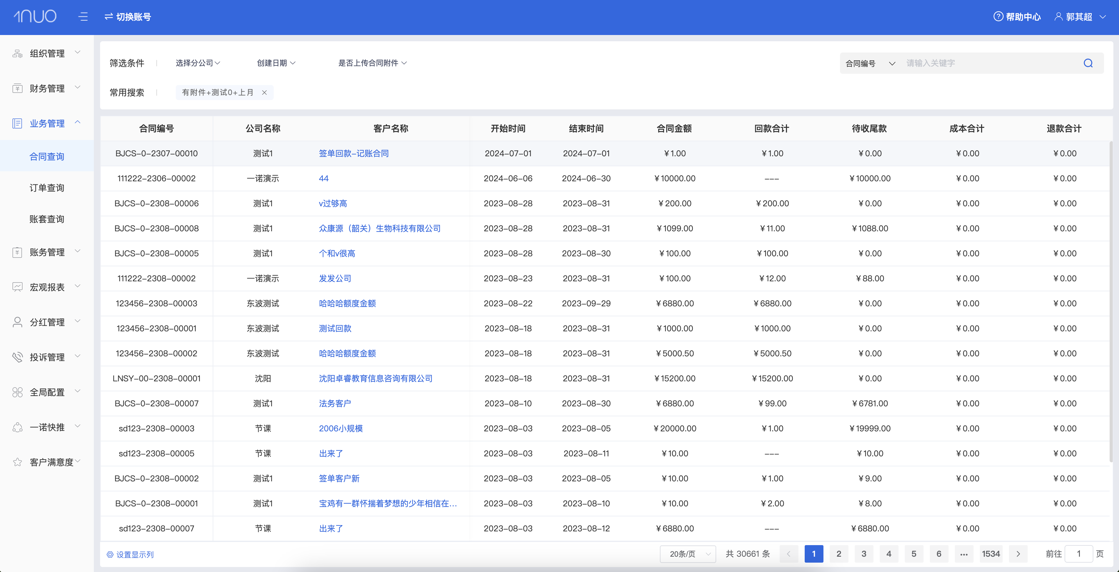This screenshot has width=1119, height=572.
Task: Open 分红管理 menu item
Action: 47,322
